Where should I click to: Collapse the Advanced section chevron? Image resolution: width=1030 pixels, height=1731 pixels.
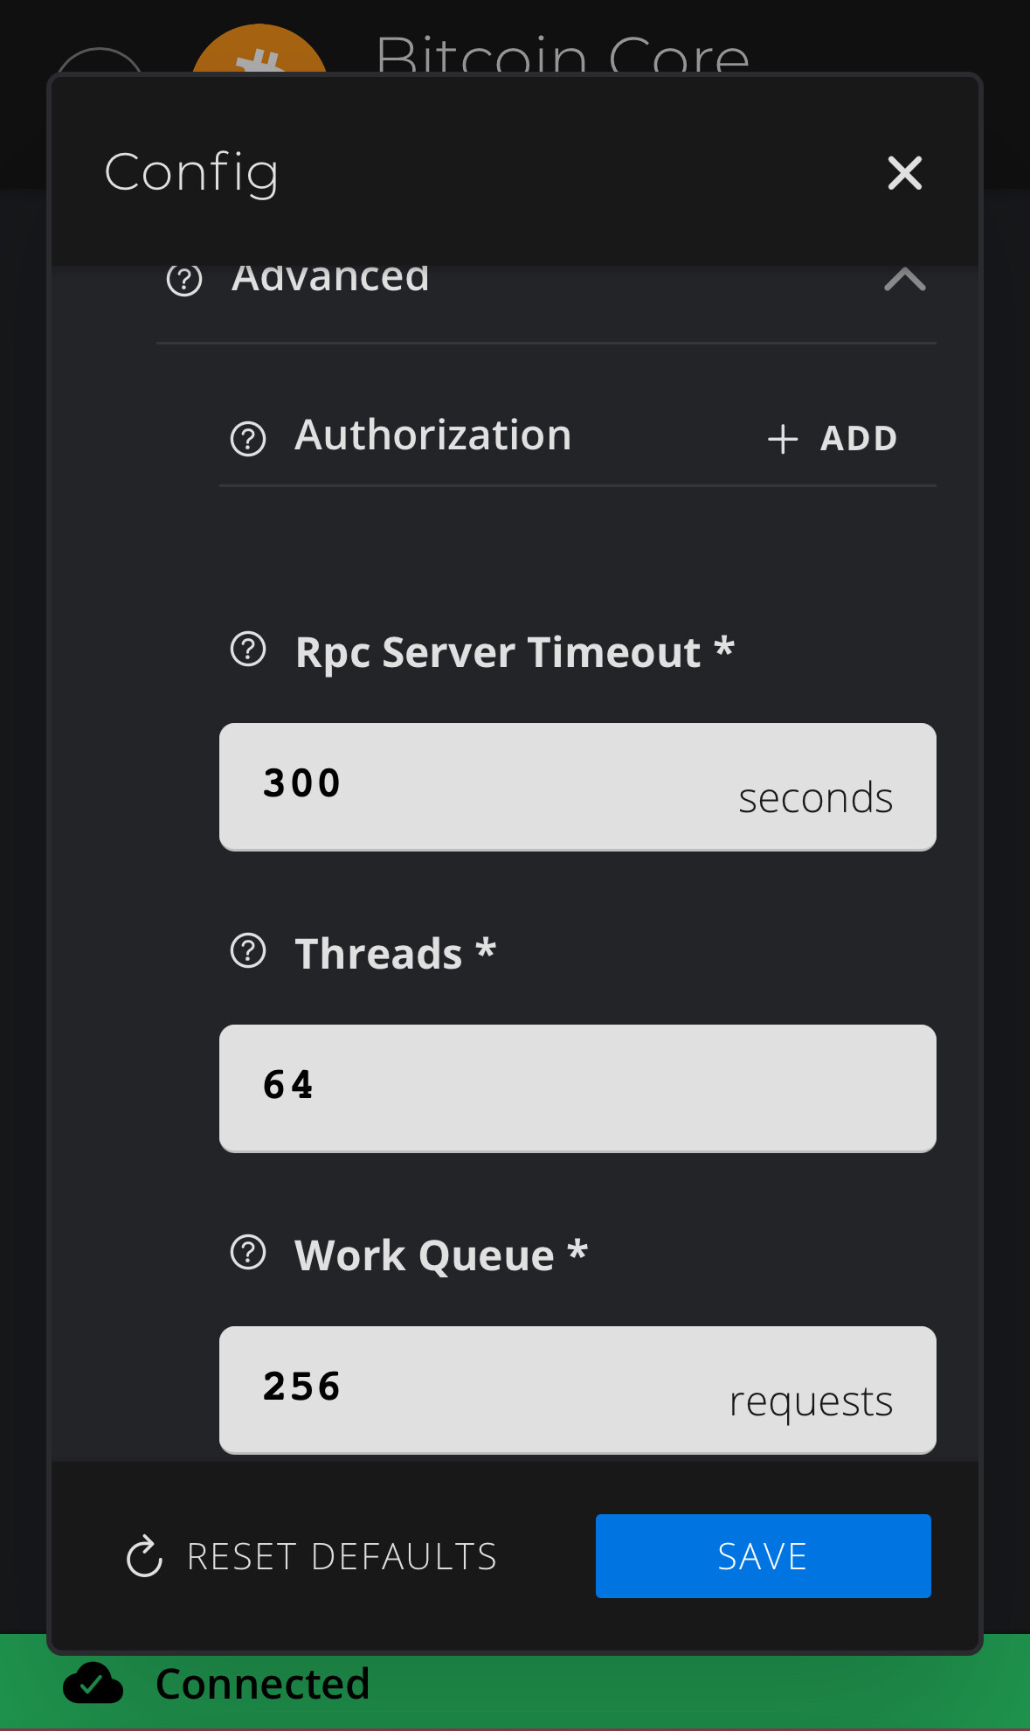click(904, 280)
